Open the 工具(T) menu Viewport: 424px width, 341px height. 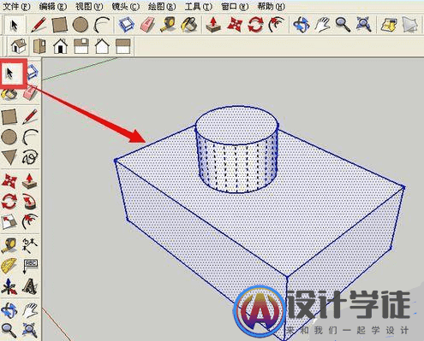199,6
